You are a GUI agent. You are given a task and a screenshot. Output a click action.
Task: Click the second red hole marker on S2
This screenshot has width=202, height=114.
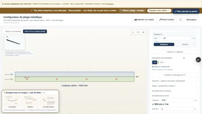[x=57, y=79]
